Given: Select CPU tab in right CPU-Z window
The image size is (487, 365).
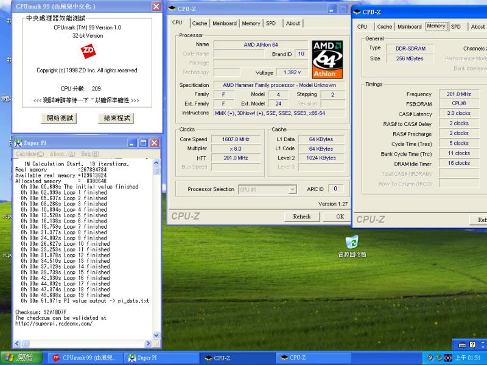Looking at the screenshot, I should tap(362, 27).
